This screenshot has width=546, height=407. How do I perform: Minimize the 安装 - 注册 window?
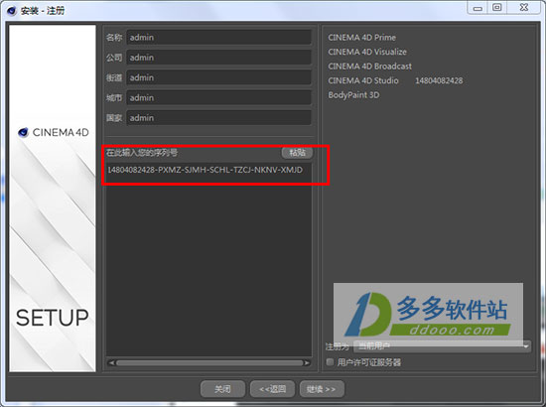pos(478,7)
